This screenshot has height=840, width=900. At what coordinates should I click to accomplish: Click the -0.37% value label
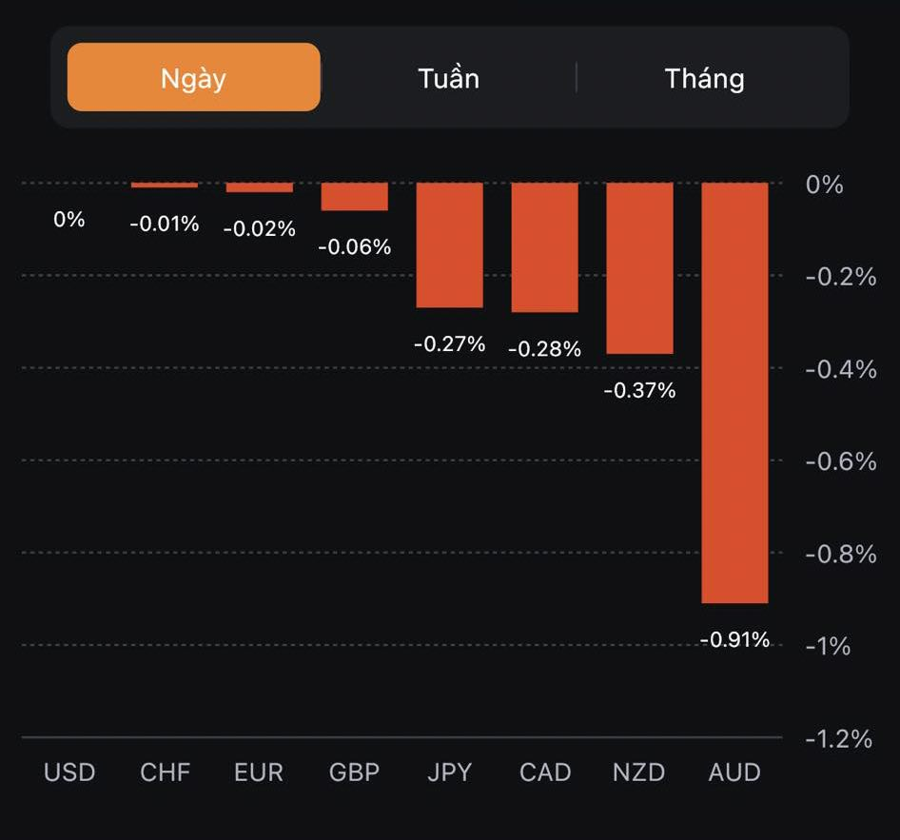[x=639, y=390]
